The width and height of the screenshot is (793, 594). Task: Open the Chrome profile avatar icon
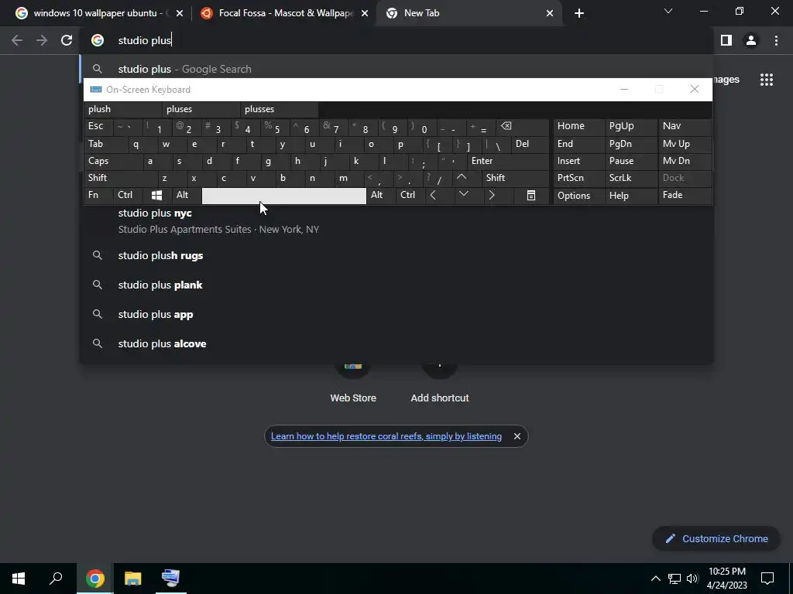(751, 40)
